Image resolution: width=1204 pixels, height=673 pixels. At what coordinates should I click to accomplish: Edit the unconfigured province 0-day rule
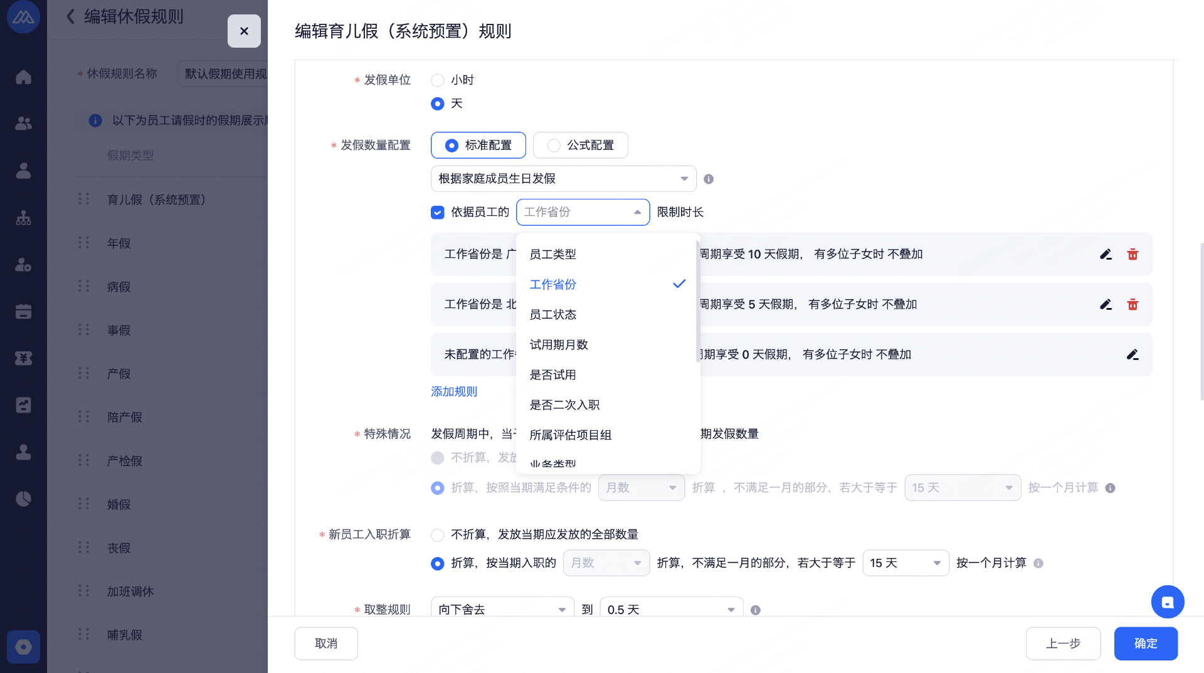1133,354
